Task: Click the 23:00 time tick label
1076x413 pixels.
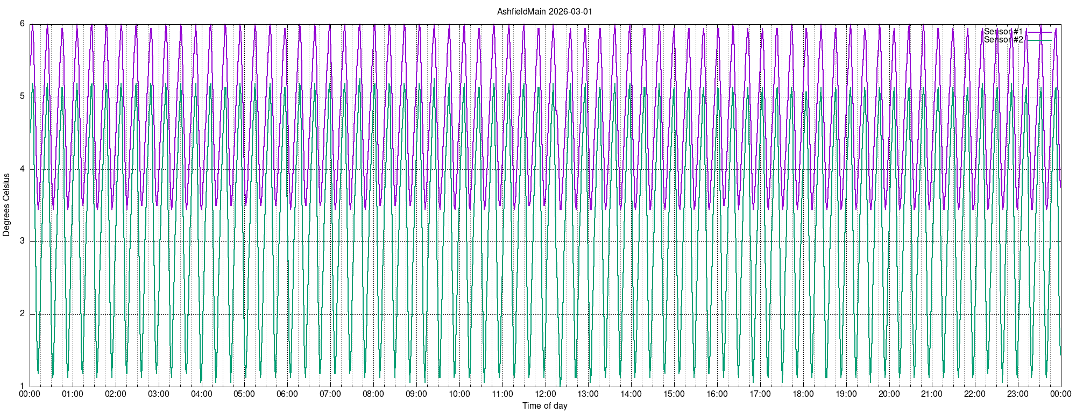Action: [1017, 394]
